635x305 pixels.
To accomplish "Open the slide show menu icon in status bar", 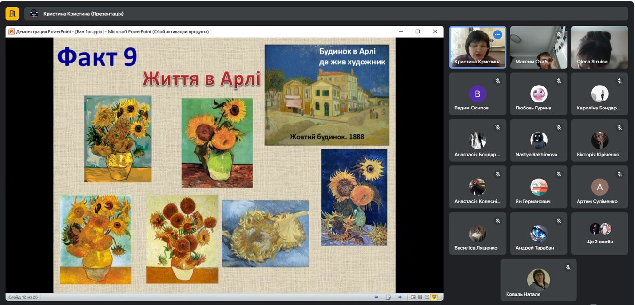I will (x=389, y=297).
